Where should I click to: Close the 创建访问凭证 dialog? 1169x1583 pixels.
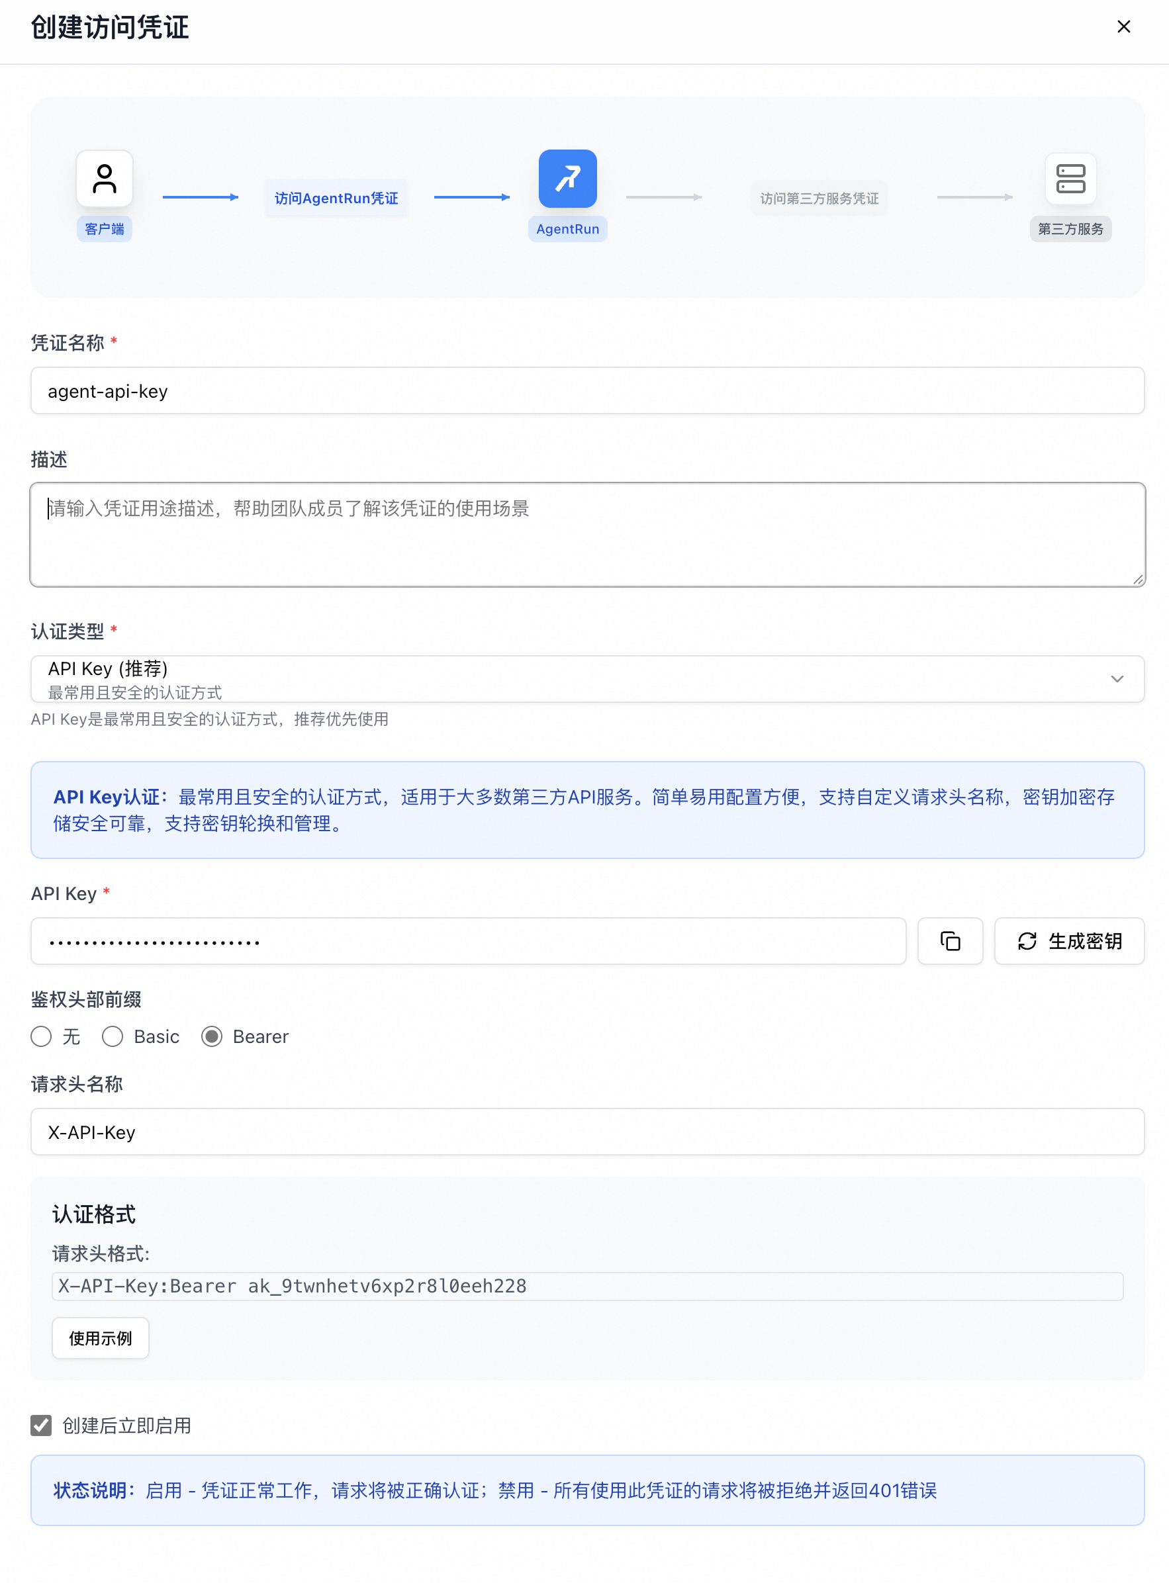1124,27
